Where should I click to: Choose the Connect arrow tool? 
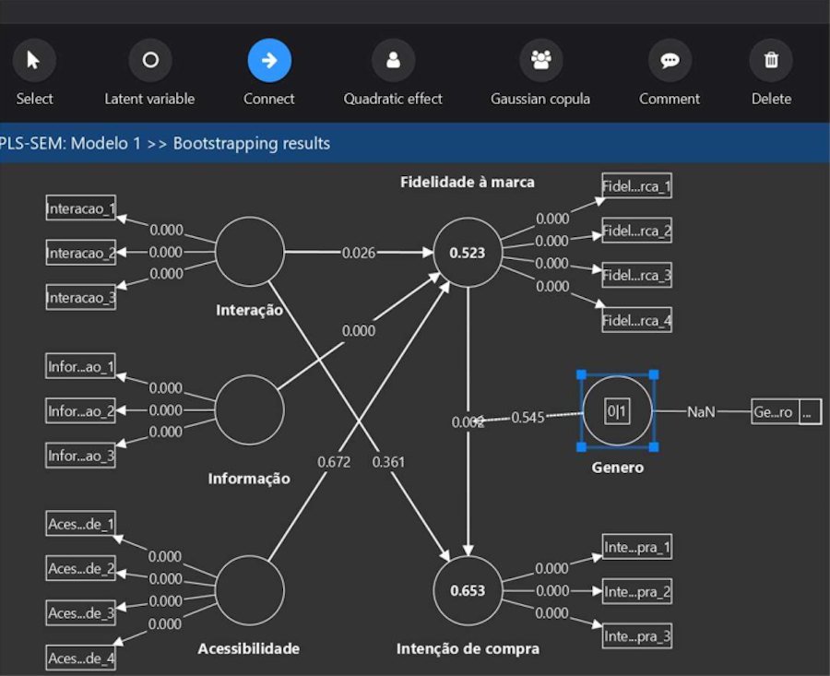click(x=269, y=62)
